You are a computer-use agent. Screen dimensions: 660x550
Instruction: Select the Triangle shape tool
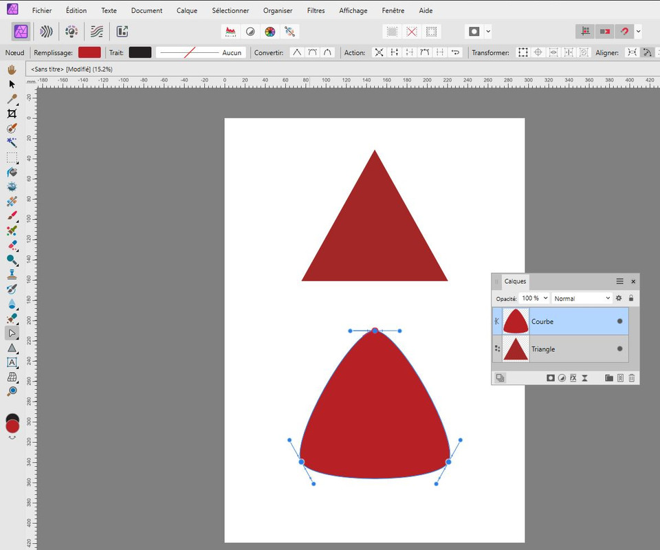12,348
